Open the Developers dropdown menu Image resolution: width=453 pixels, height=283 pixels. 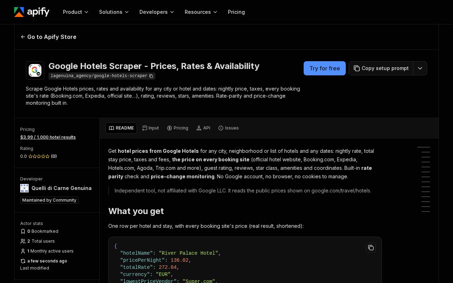(157, 12)
